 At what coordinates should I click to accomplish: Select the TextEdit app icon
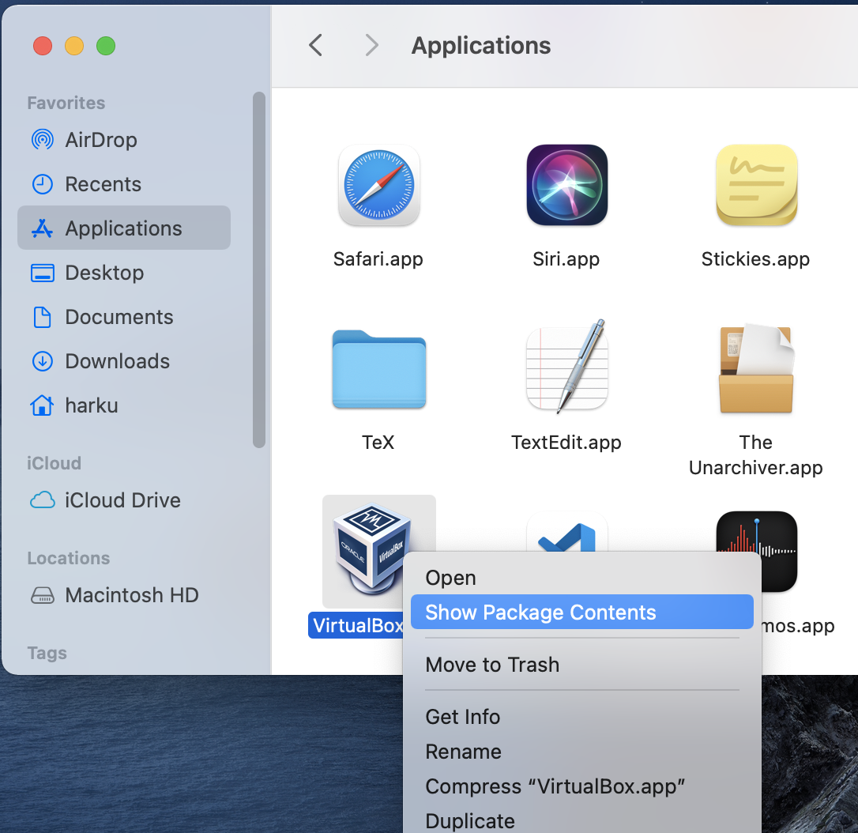(567, 367)
